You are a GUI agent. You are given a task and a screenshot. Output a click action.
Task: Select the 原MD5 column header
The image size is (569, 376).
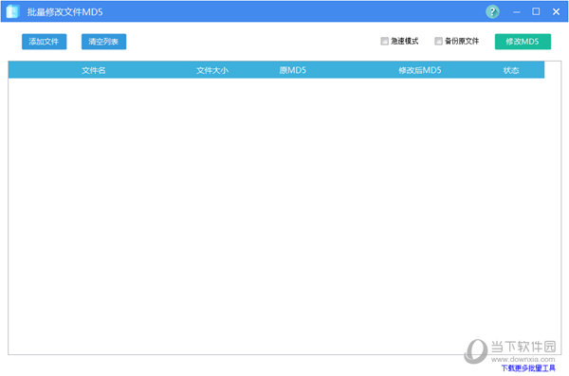[x=292, y=70]
